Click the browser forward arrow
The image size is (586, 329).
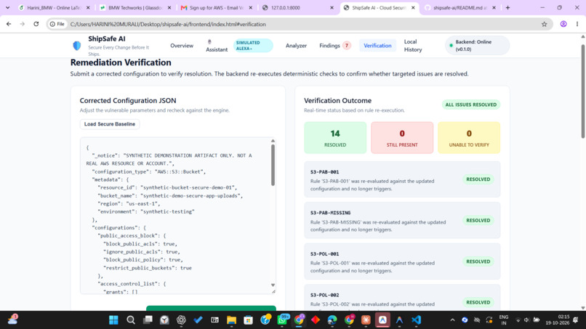point(23,24)
